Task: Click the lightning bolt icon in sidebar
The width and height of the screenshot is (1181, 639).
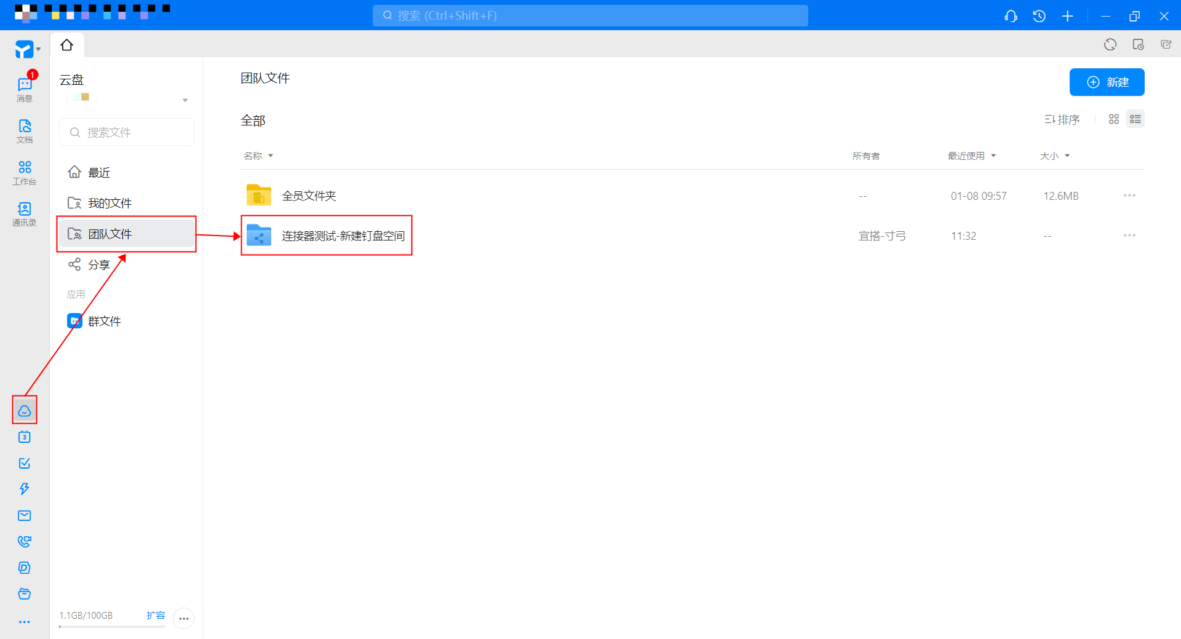Action: 25,489
